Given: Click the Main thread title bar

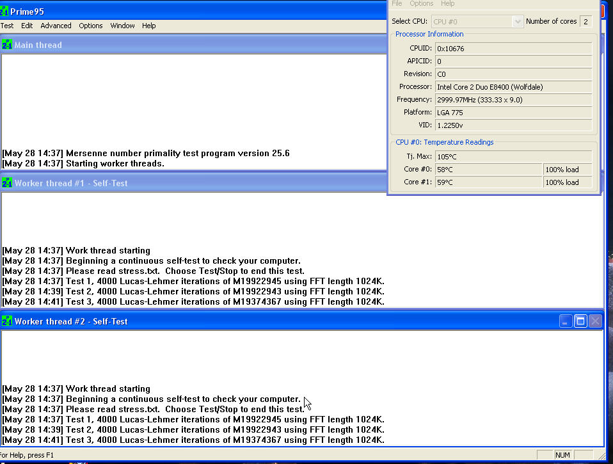Looking at the screenshot, I should 193,45.
